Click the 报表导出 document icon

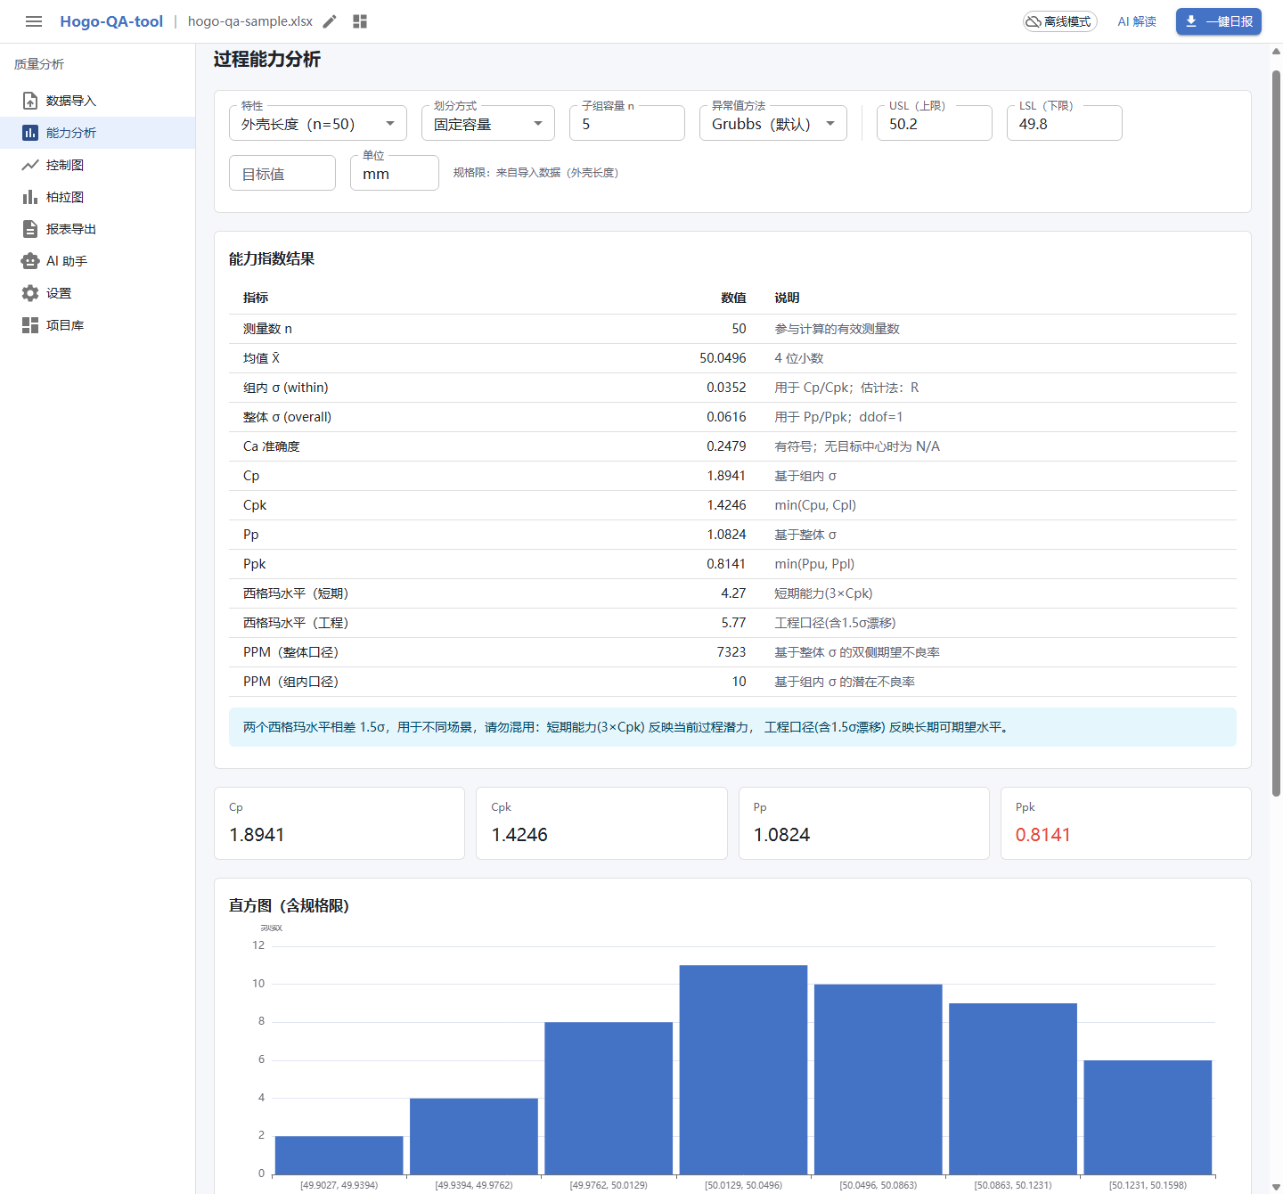point(30,229)
